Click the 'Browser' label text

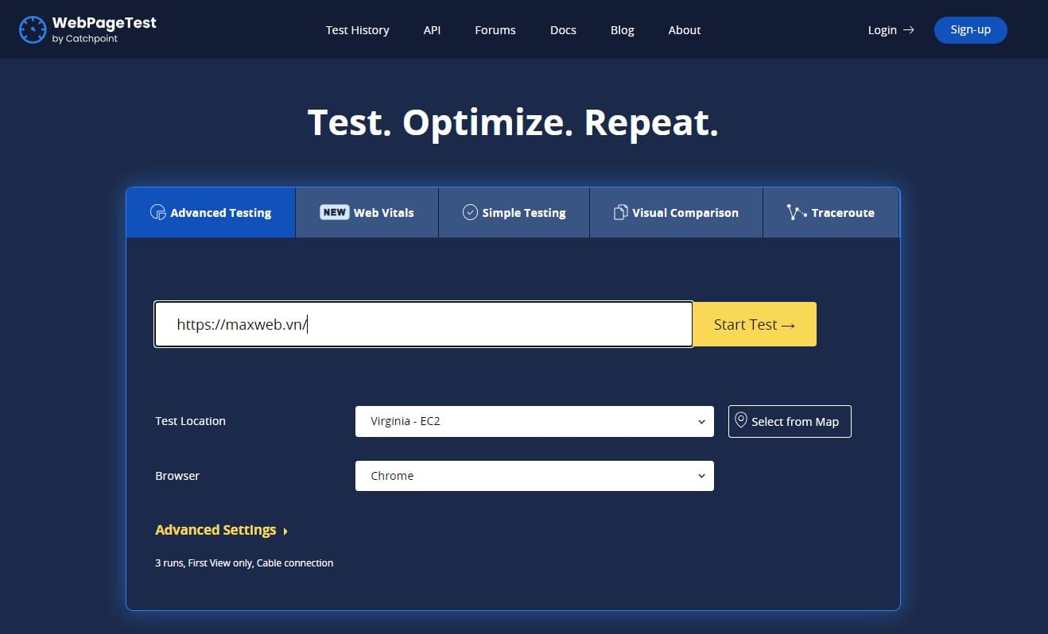(x=177, y=476)
